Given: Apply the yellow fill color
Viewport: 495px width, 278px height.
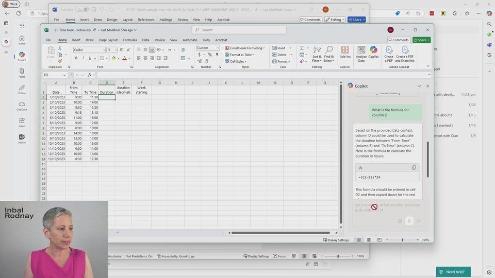Looking at the screenshot, I should coord(113,58).
